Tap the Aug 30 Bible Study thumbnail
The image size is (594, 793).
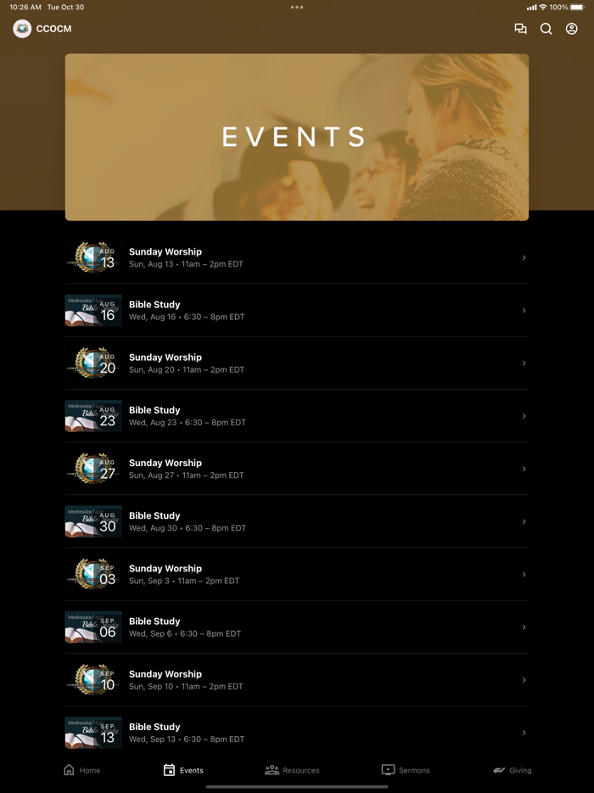tap(93, 521)
